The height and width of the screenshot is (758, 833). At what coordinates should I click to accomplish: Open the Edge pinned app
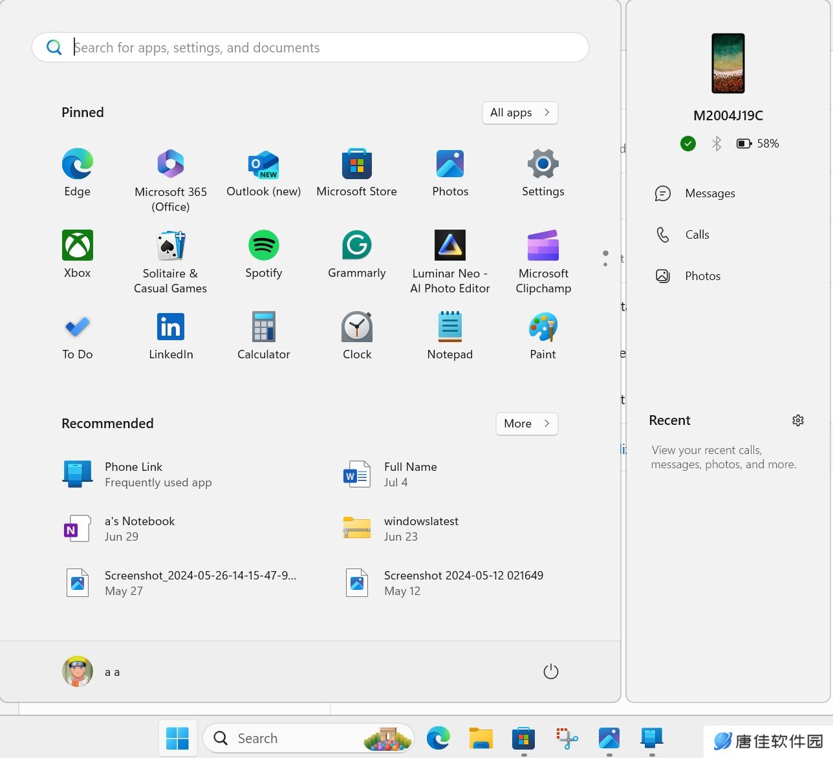[x=78, y=173]
